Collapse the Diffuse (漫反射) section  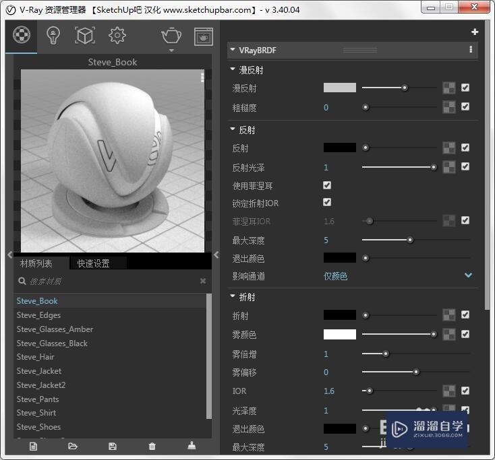tap(233, 69)
